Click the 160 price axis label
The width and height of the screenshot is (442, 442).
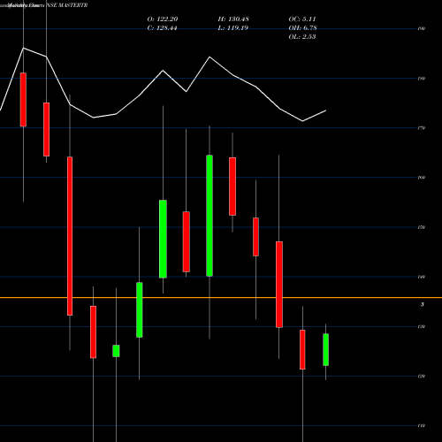(422, 178)
